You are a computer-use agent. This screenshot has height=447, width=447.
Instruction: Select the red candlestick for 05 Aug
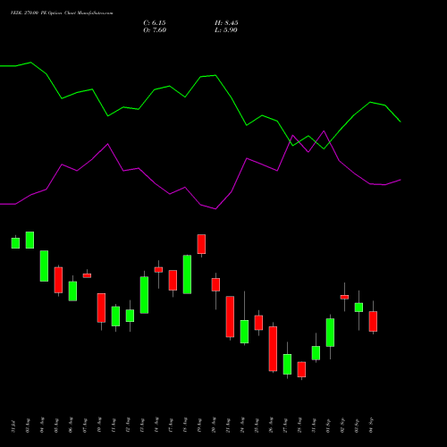58,280
